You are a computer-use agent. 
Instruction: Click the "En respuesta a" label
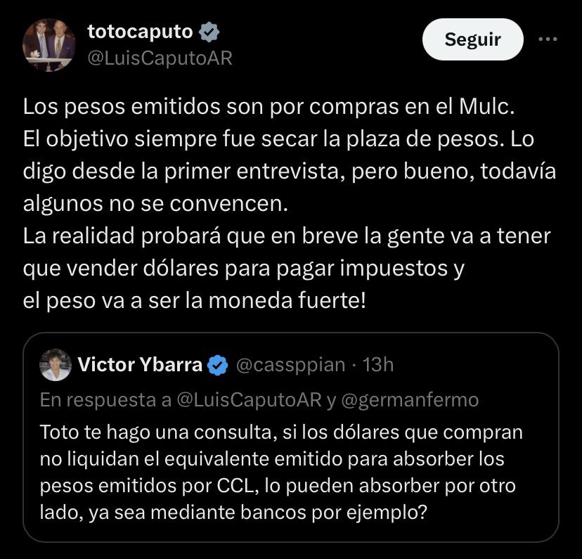point(105,400)
